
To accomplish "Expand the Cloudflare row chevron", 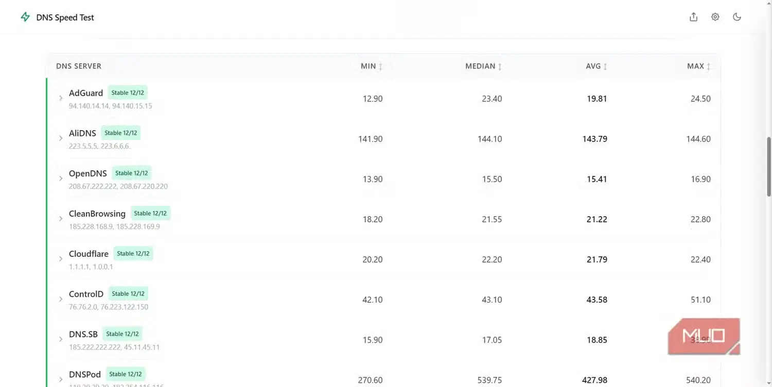I will pos(61,258).
